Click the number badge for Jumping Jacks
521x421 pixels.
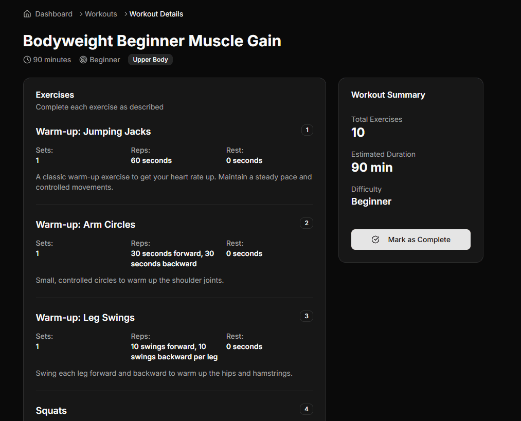[x=307, y=130]
